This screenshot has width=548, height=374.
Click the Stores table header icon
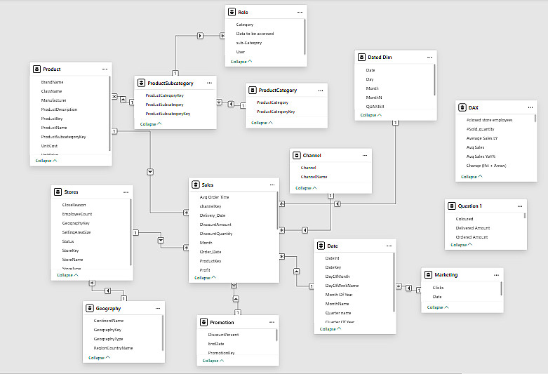click(x=58, y=192)
